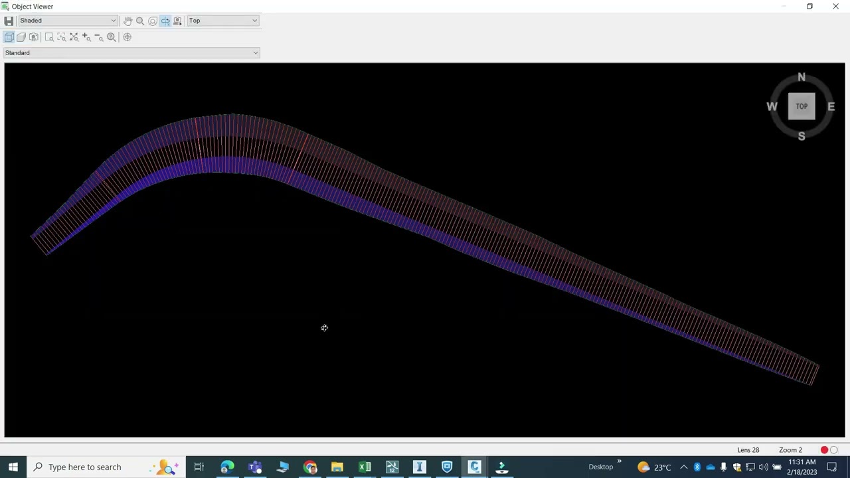The image size is (850, 478).
Task: Click Lens 28 status text
Action: pyautogui.click(x=748, y=450)
